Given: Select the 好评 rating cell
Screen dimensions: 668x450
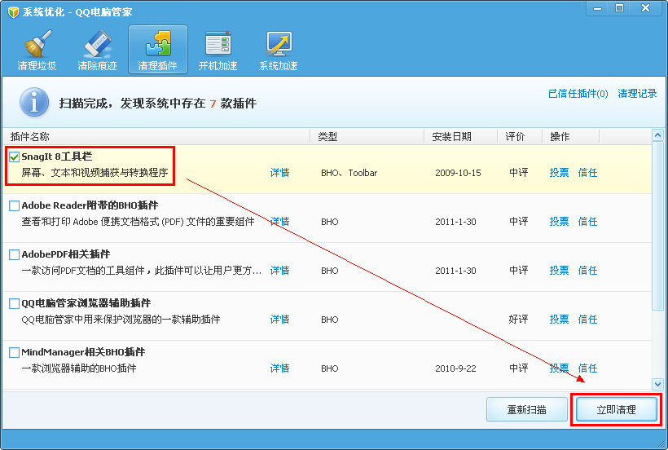Looking at the screenshot, I should (x=518, y=320).
